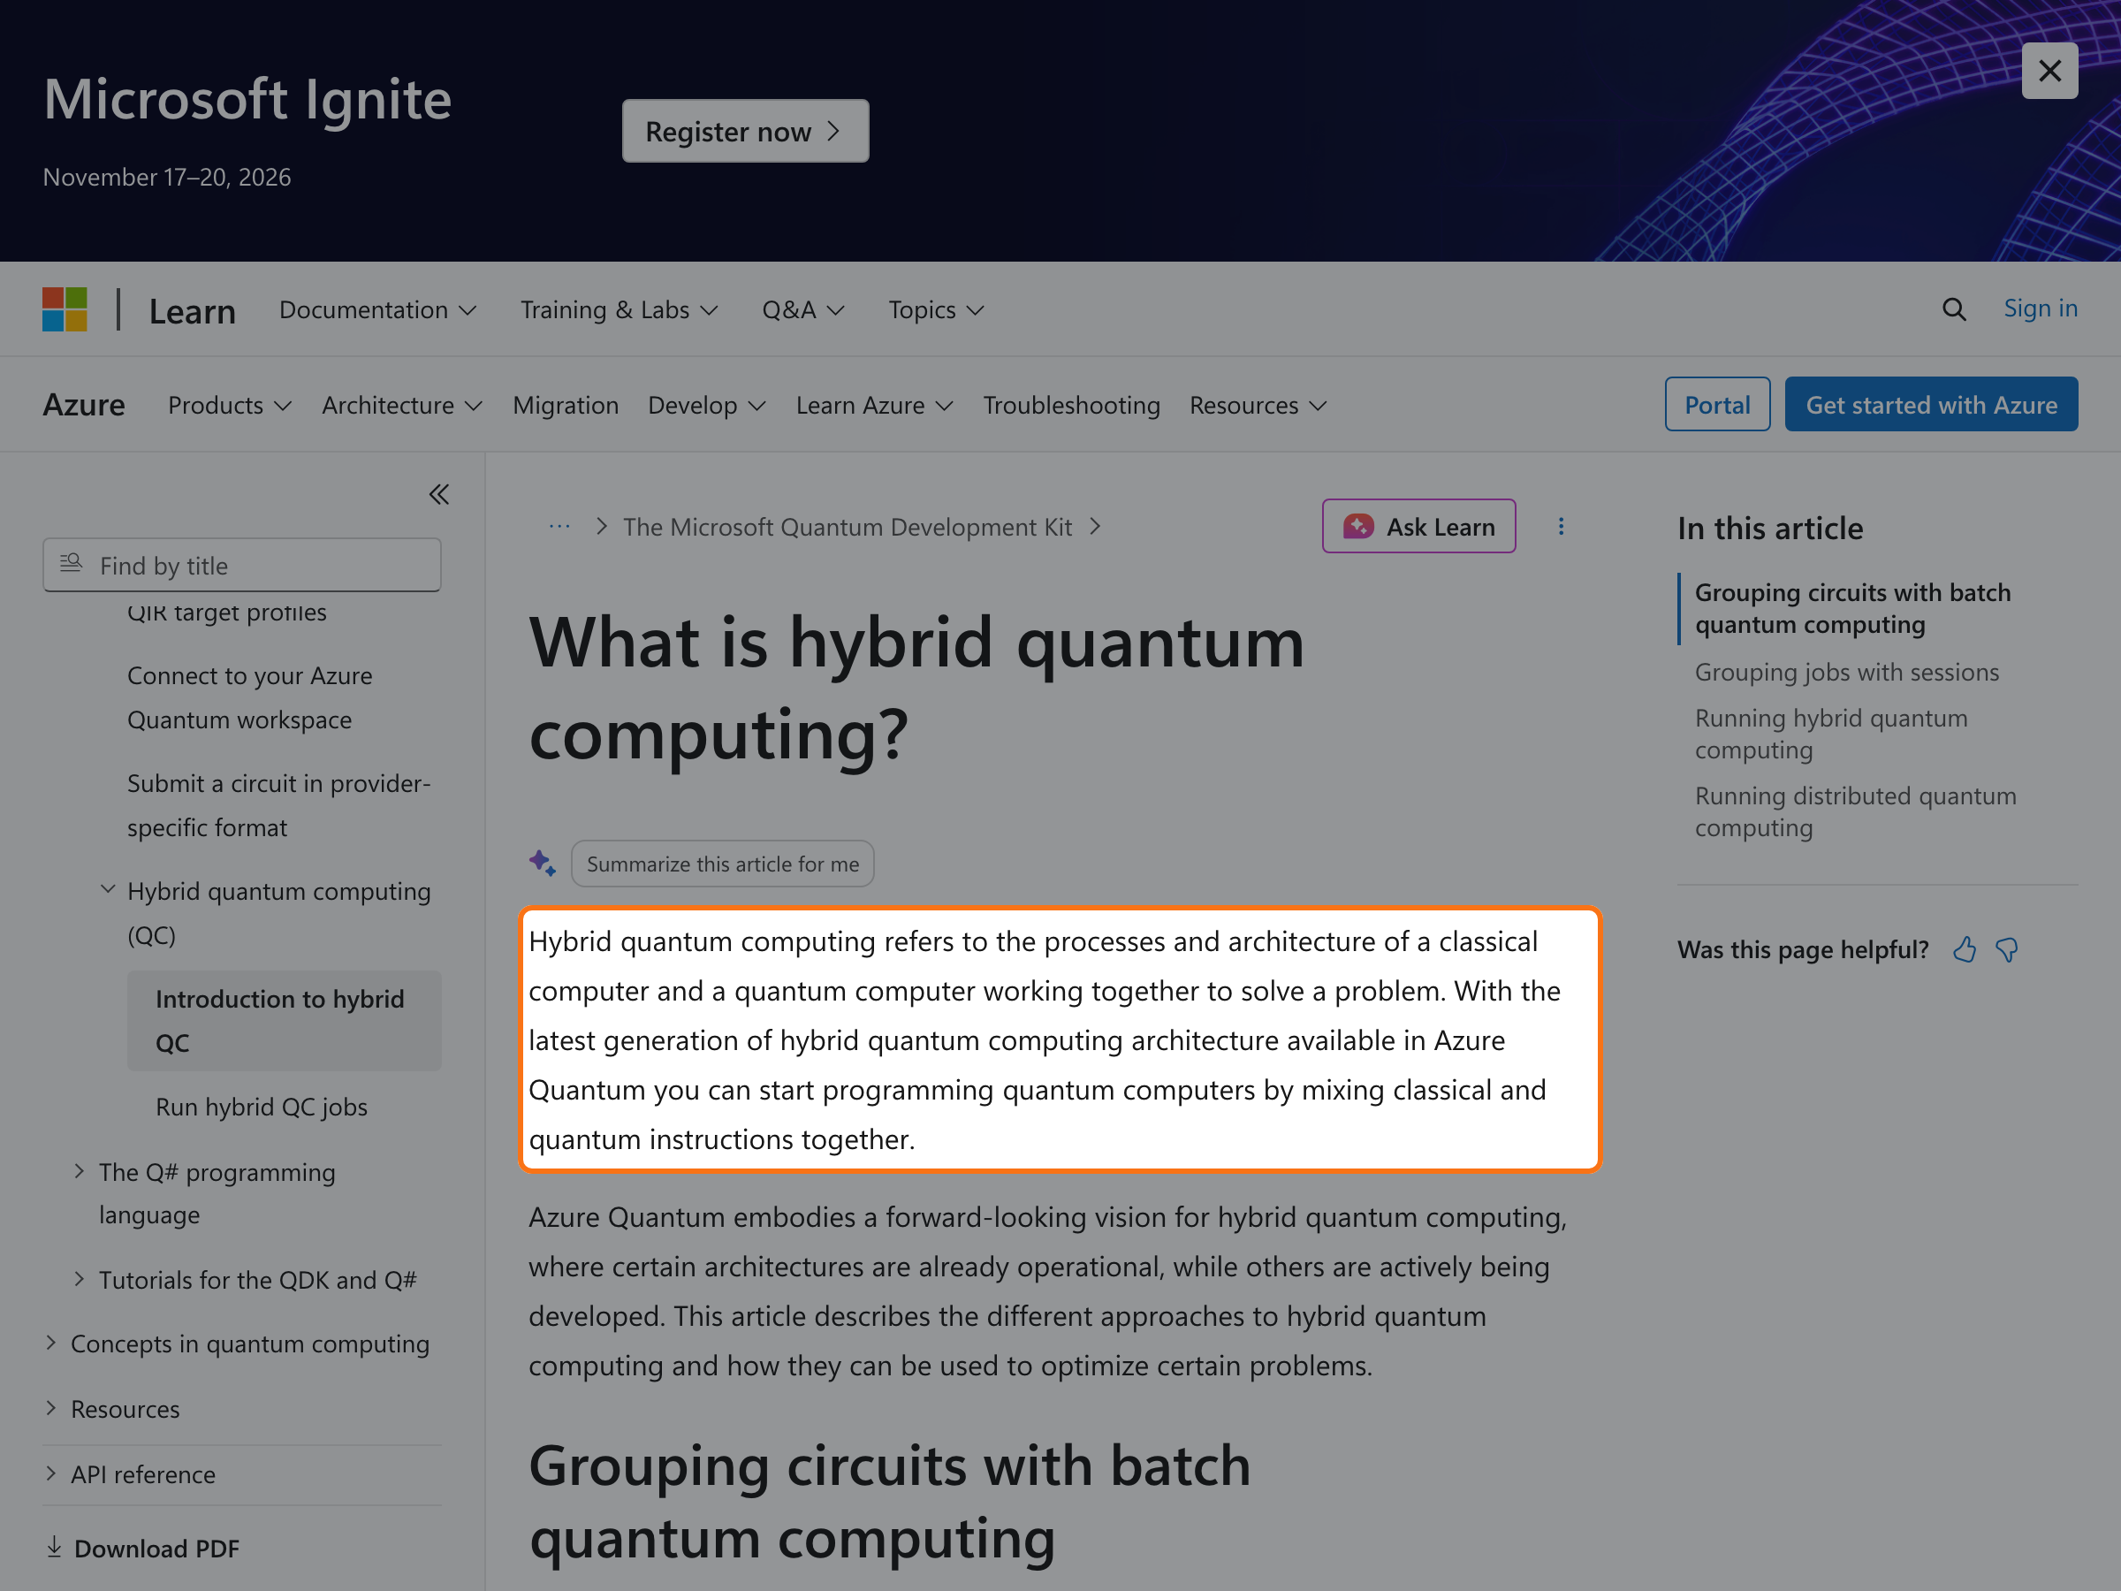Screen dimensions: 2121x1591
Task: Open The Microsoft Quantum Development Kit breadcrumb
Action: 847,527
